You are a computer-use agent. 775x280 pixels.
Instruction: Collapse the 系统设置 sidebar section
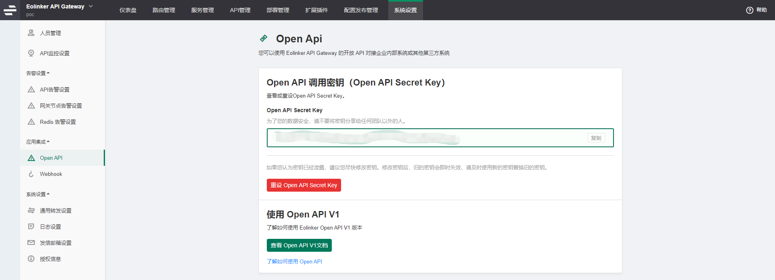click(x=38, y=194)
